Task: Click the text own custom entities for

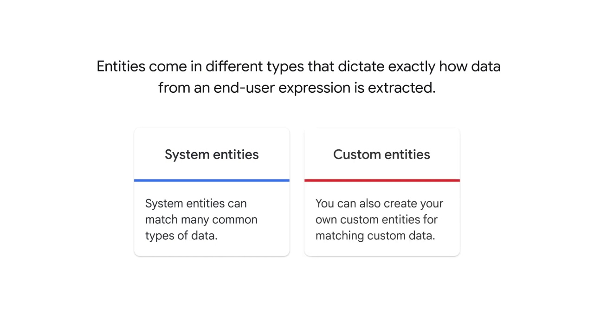Action: tap(376, 219)
